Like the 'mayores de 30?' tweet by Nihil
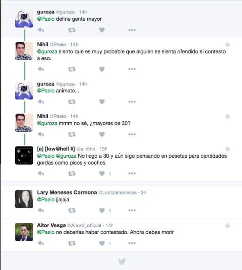Screen dimensions: 242x270 (102, 134)
